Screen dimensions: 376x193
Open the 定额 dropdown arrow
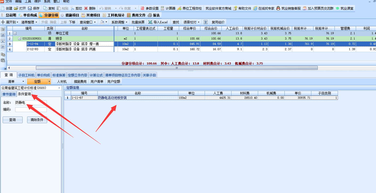[49, 82]
